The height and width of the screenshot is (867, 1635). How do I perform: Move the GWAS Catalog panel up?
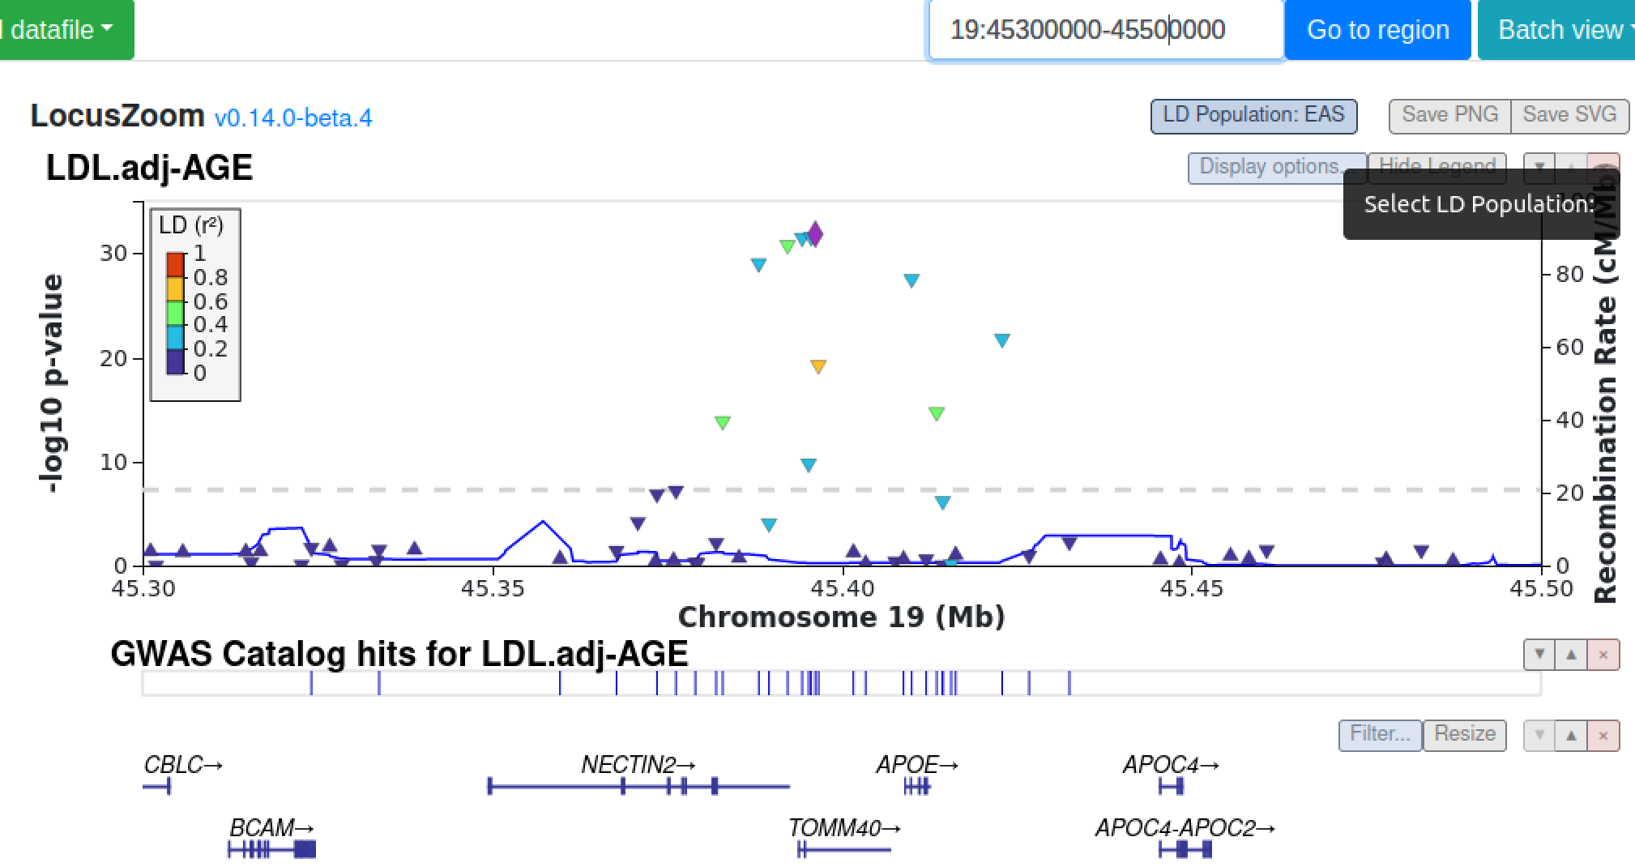(1570, 654)
